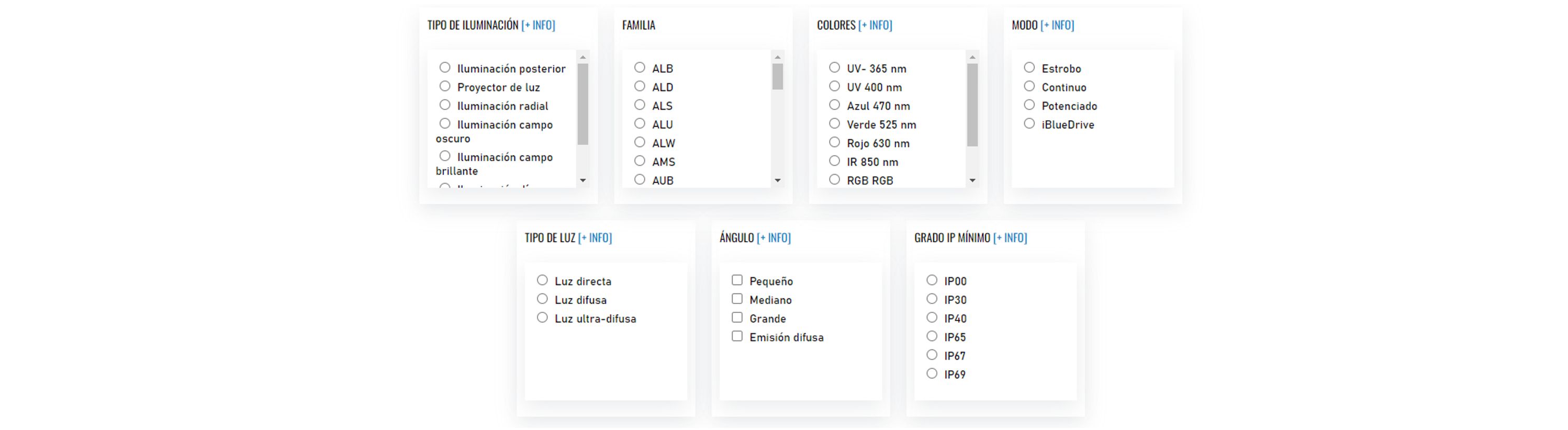Open + INFO link for Tipo de iluminación
This screenshot has width=1568, height=430.
pyautogui.click(x=538, y=25)
